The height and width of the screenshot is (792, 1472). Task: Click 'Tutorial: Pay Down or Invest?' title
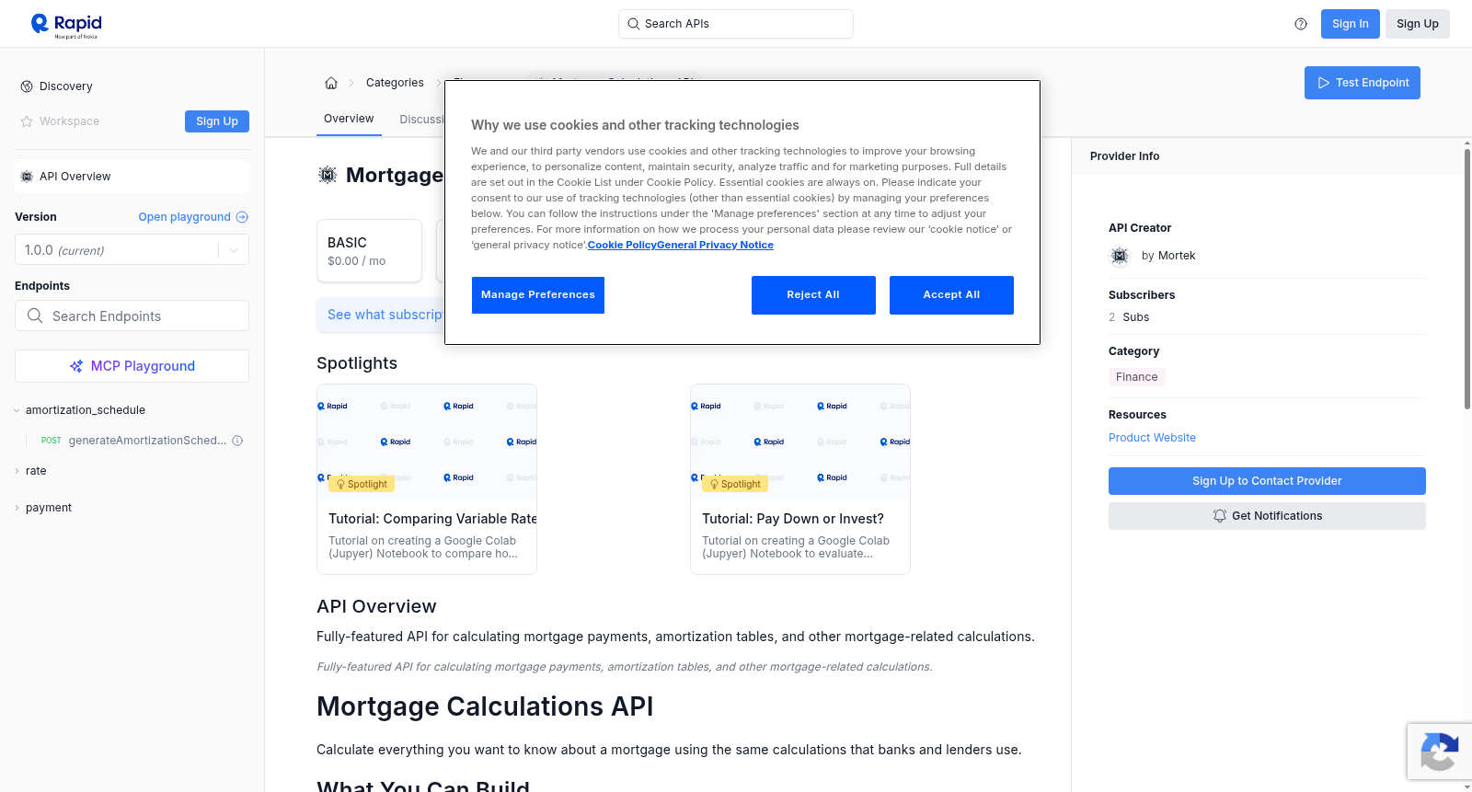(793, 519)
